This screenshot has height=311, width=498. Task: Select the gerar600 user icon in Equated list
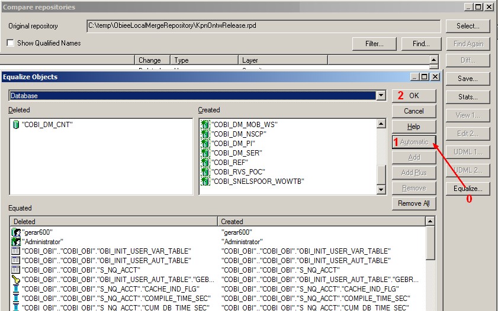[16, 232]
